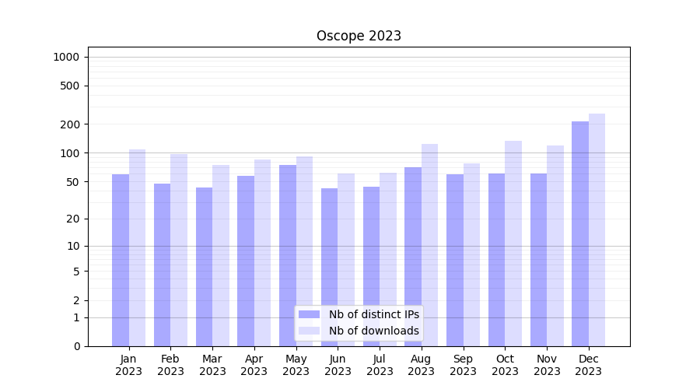Select the "Nb of downloads" legend label
The width and height of the screenshot is (700, 389).
pos(373,331)
